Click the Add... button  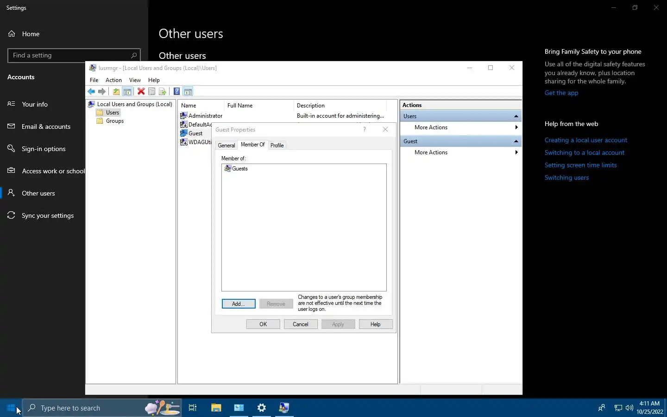[x=239, y=304]
